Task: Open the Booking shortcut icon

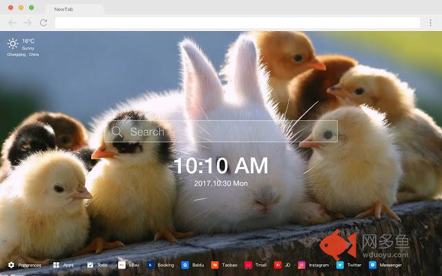Action: pos(150,265)
